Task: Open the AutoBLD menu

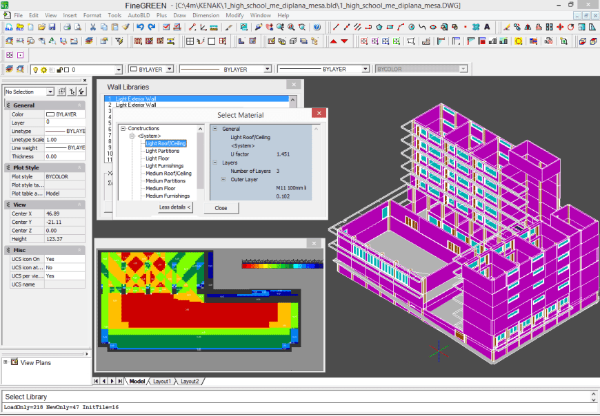Action: coord(139,15)
